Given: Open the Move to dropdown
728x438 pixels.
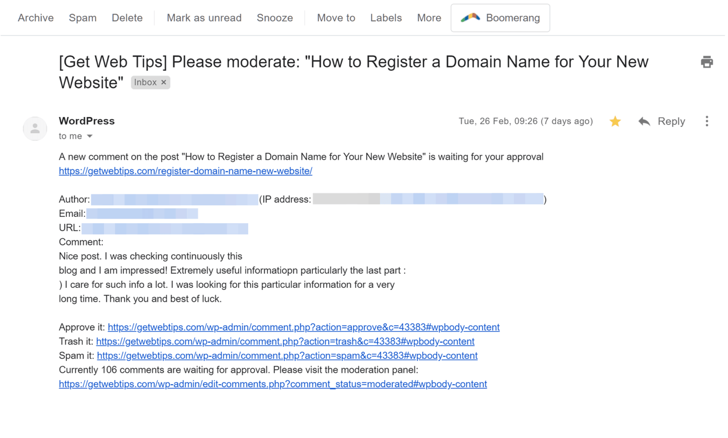Looking at the screenshot, I should 336,18.
